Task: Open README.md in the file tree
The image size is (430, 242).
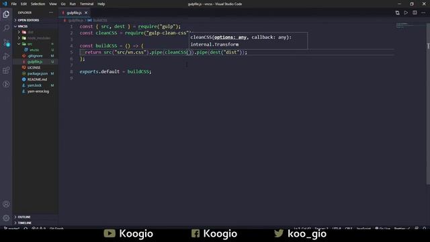Action: pos(37,79)
